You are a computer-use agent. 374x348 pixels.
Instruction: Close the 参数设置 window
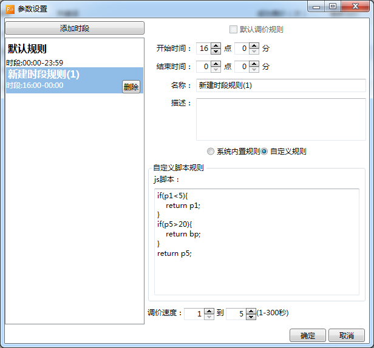(355, 7)
